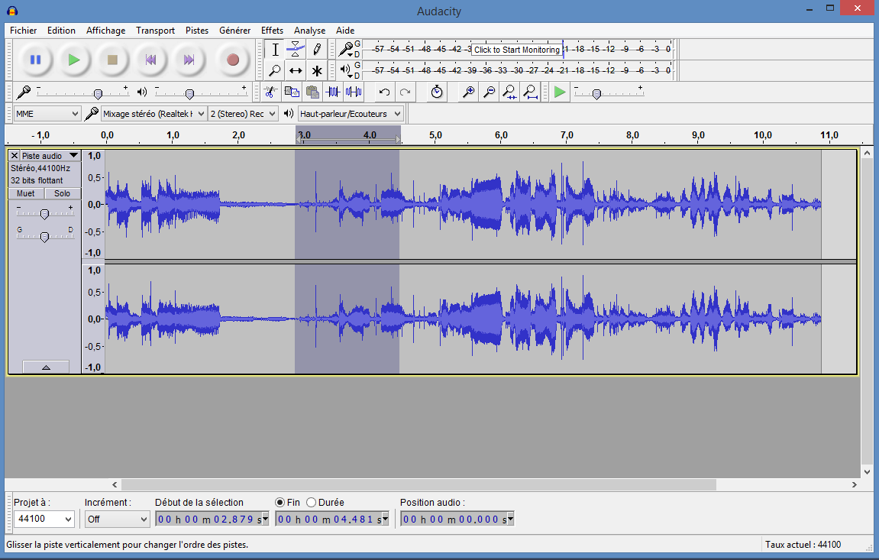Select the Draw pencil tool
Image resolution: width=879 pixels, height=560 pixels.
pos(317,50)
